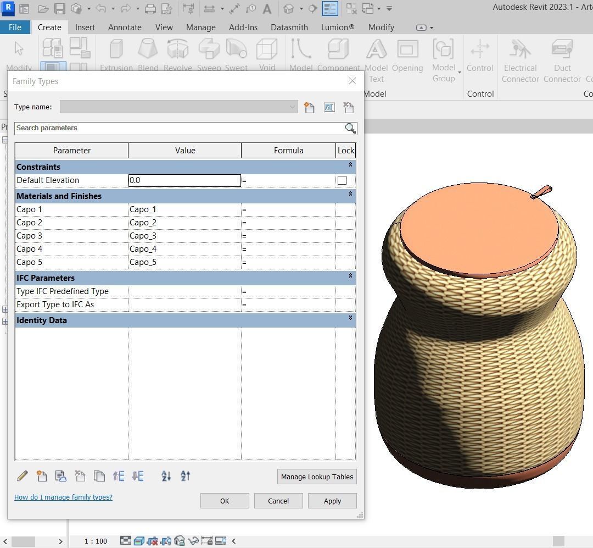This screenshot has width=593, height=548.
Task: Click the OK button
Action: [x=225, y=501]
